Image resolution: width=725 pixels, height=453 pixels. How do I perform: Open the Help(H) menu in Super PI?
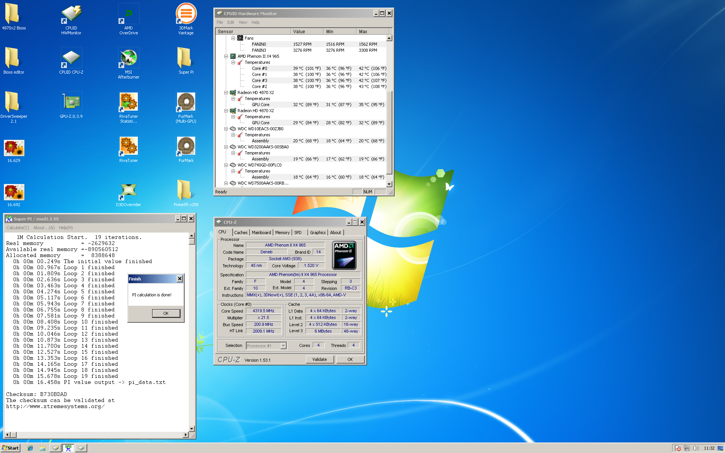click(x=66, y=228)
